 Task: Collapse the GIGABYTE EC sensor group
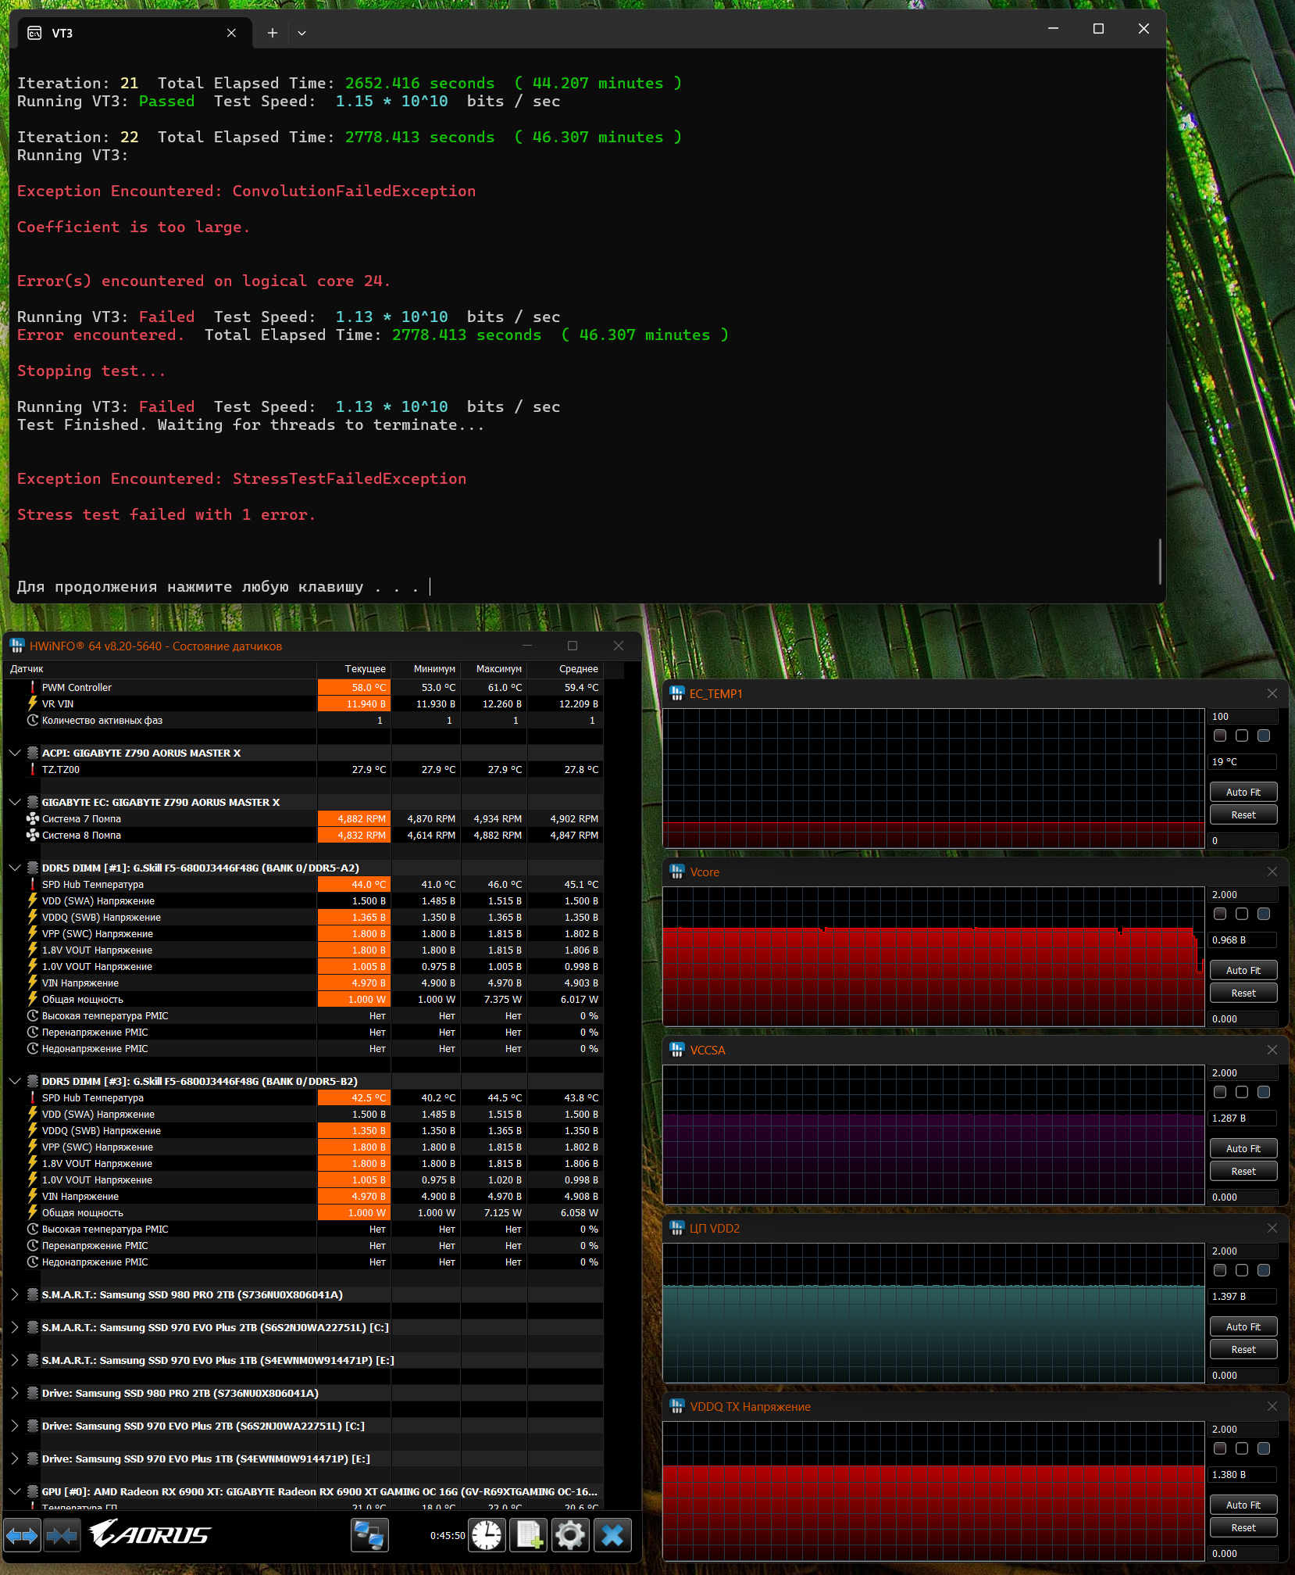[15, 803]
